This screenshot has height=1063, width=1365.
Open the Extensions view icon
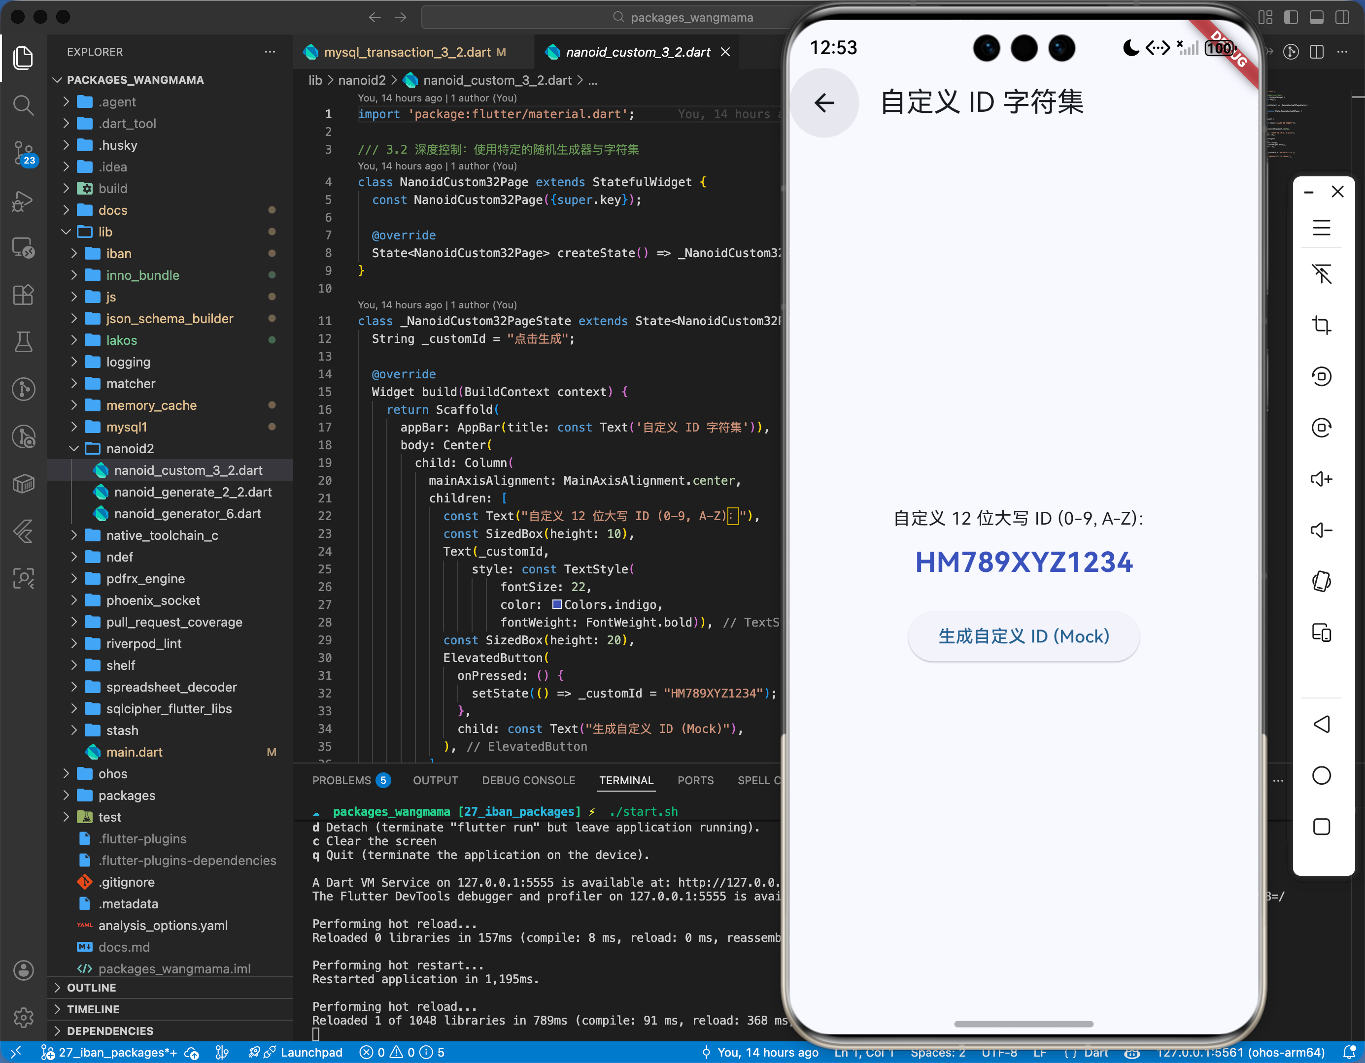pyautogui.click(x=23, y=295)
